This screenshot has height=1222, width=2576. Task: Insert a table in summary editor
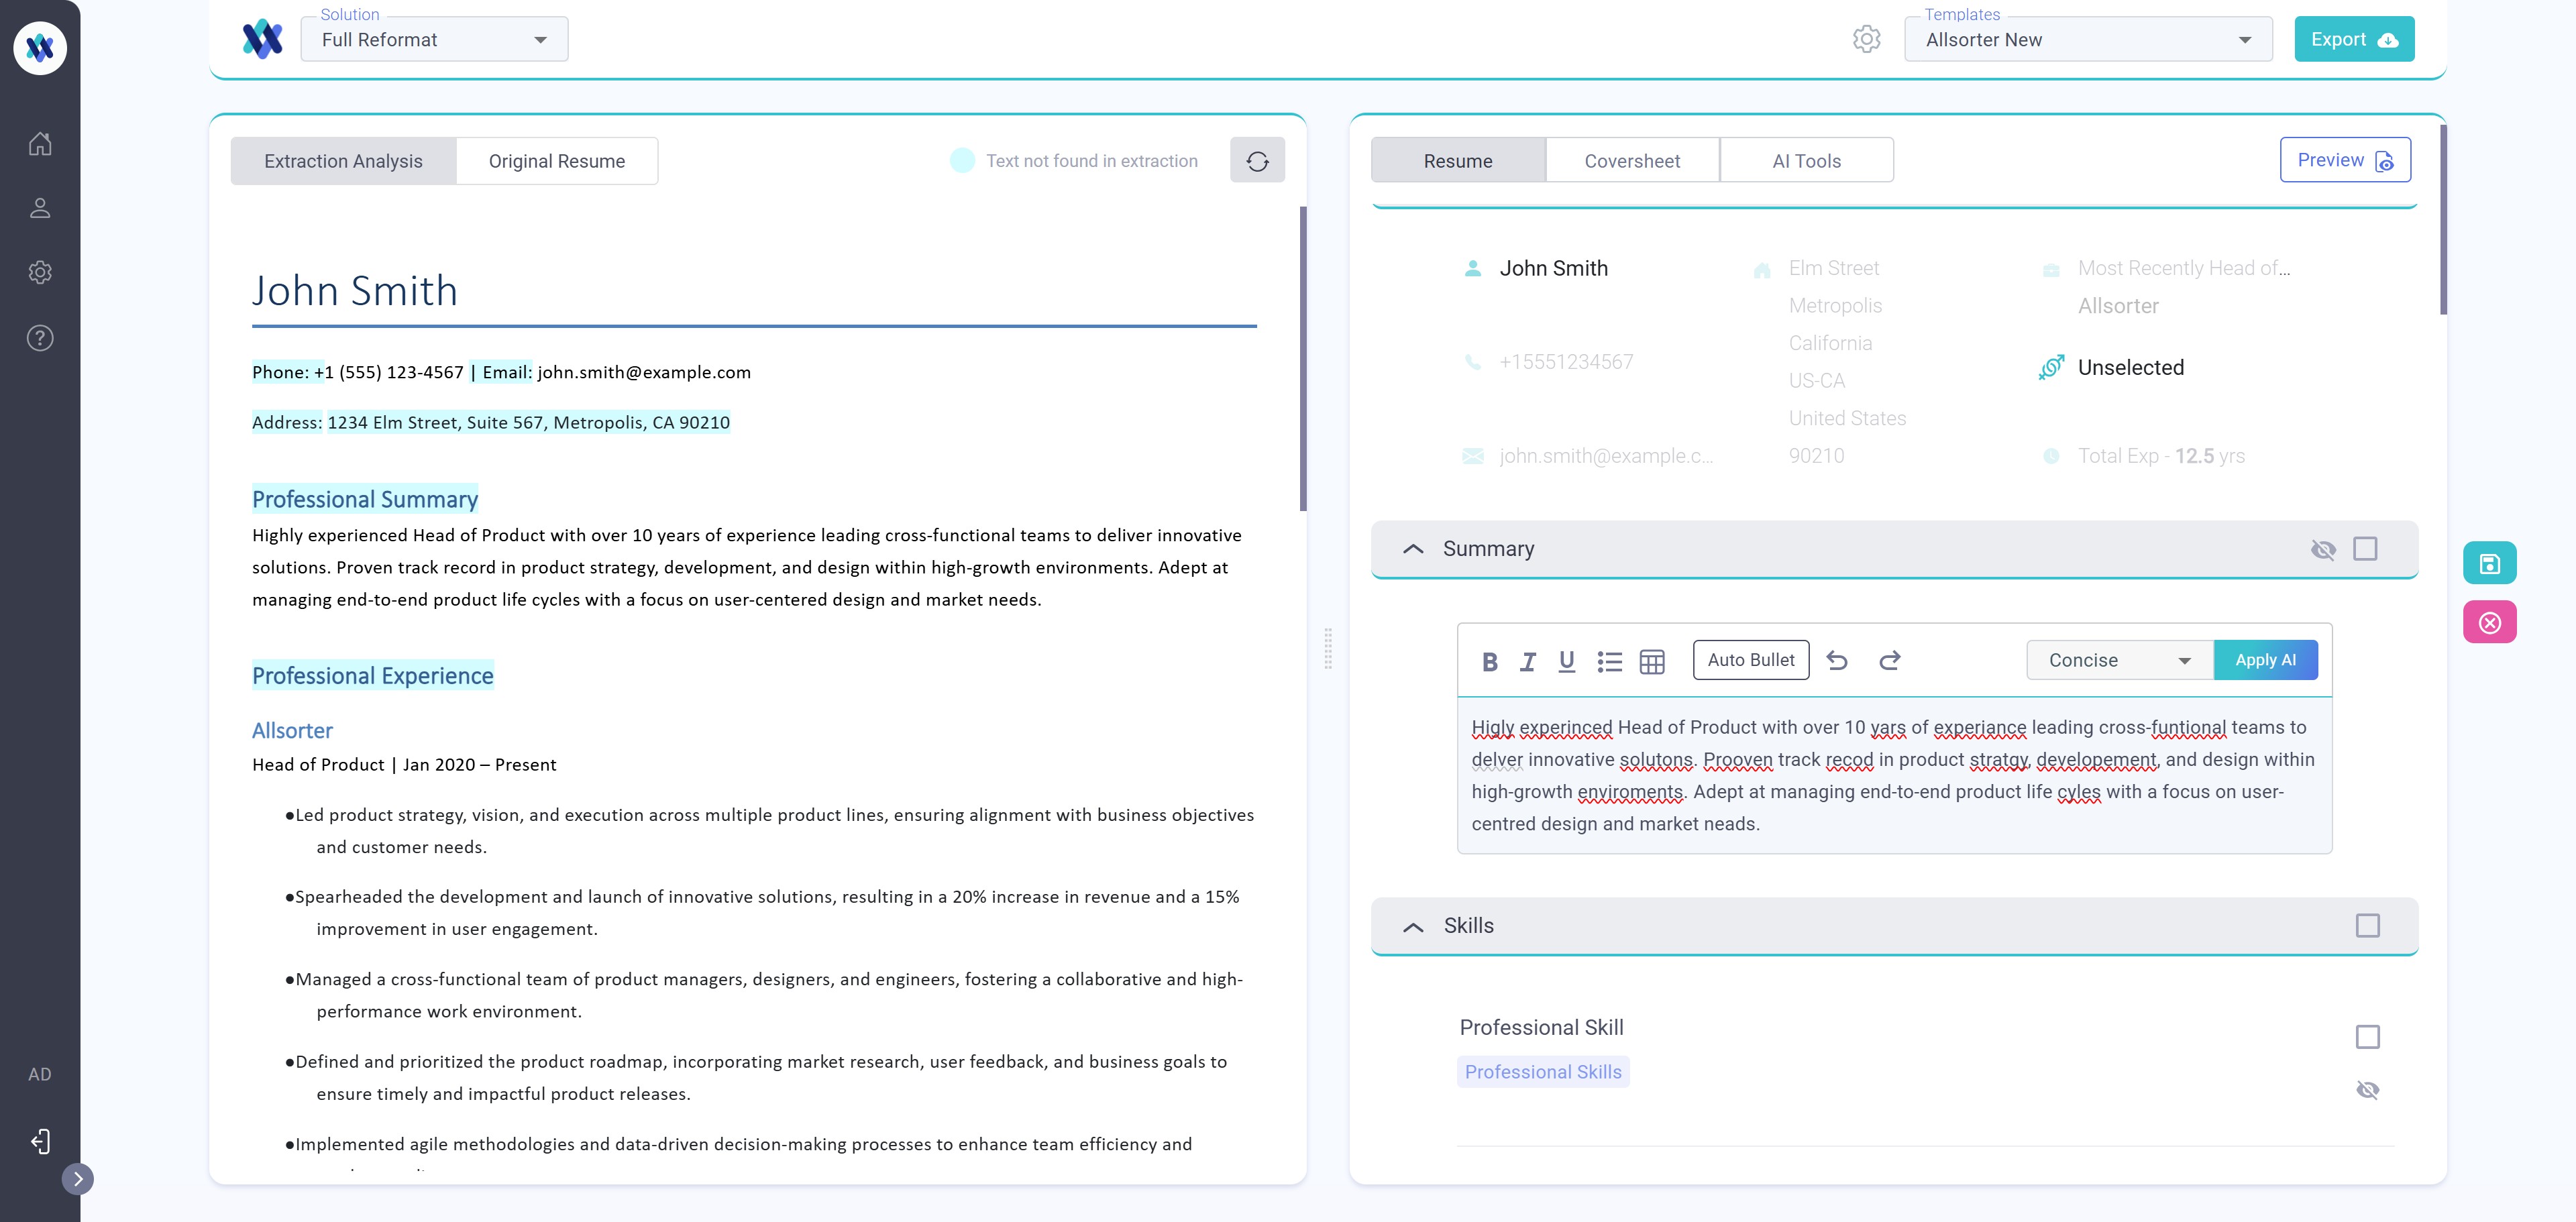[1652, 661]
